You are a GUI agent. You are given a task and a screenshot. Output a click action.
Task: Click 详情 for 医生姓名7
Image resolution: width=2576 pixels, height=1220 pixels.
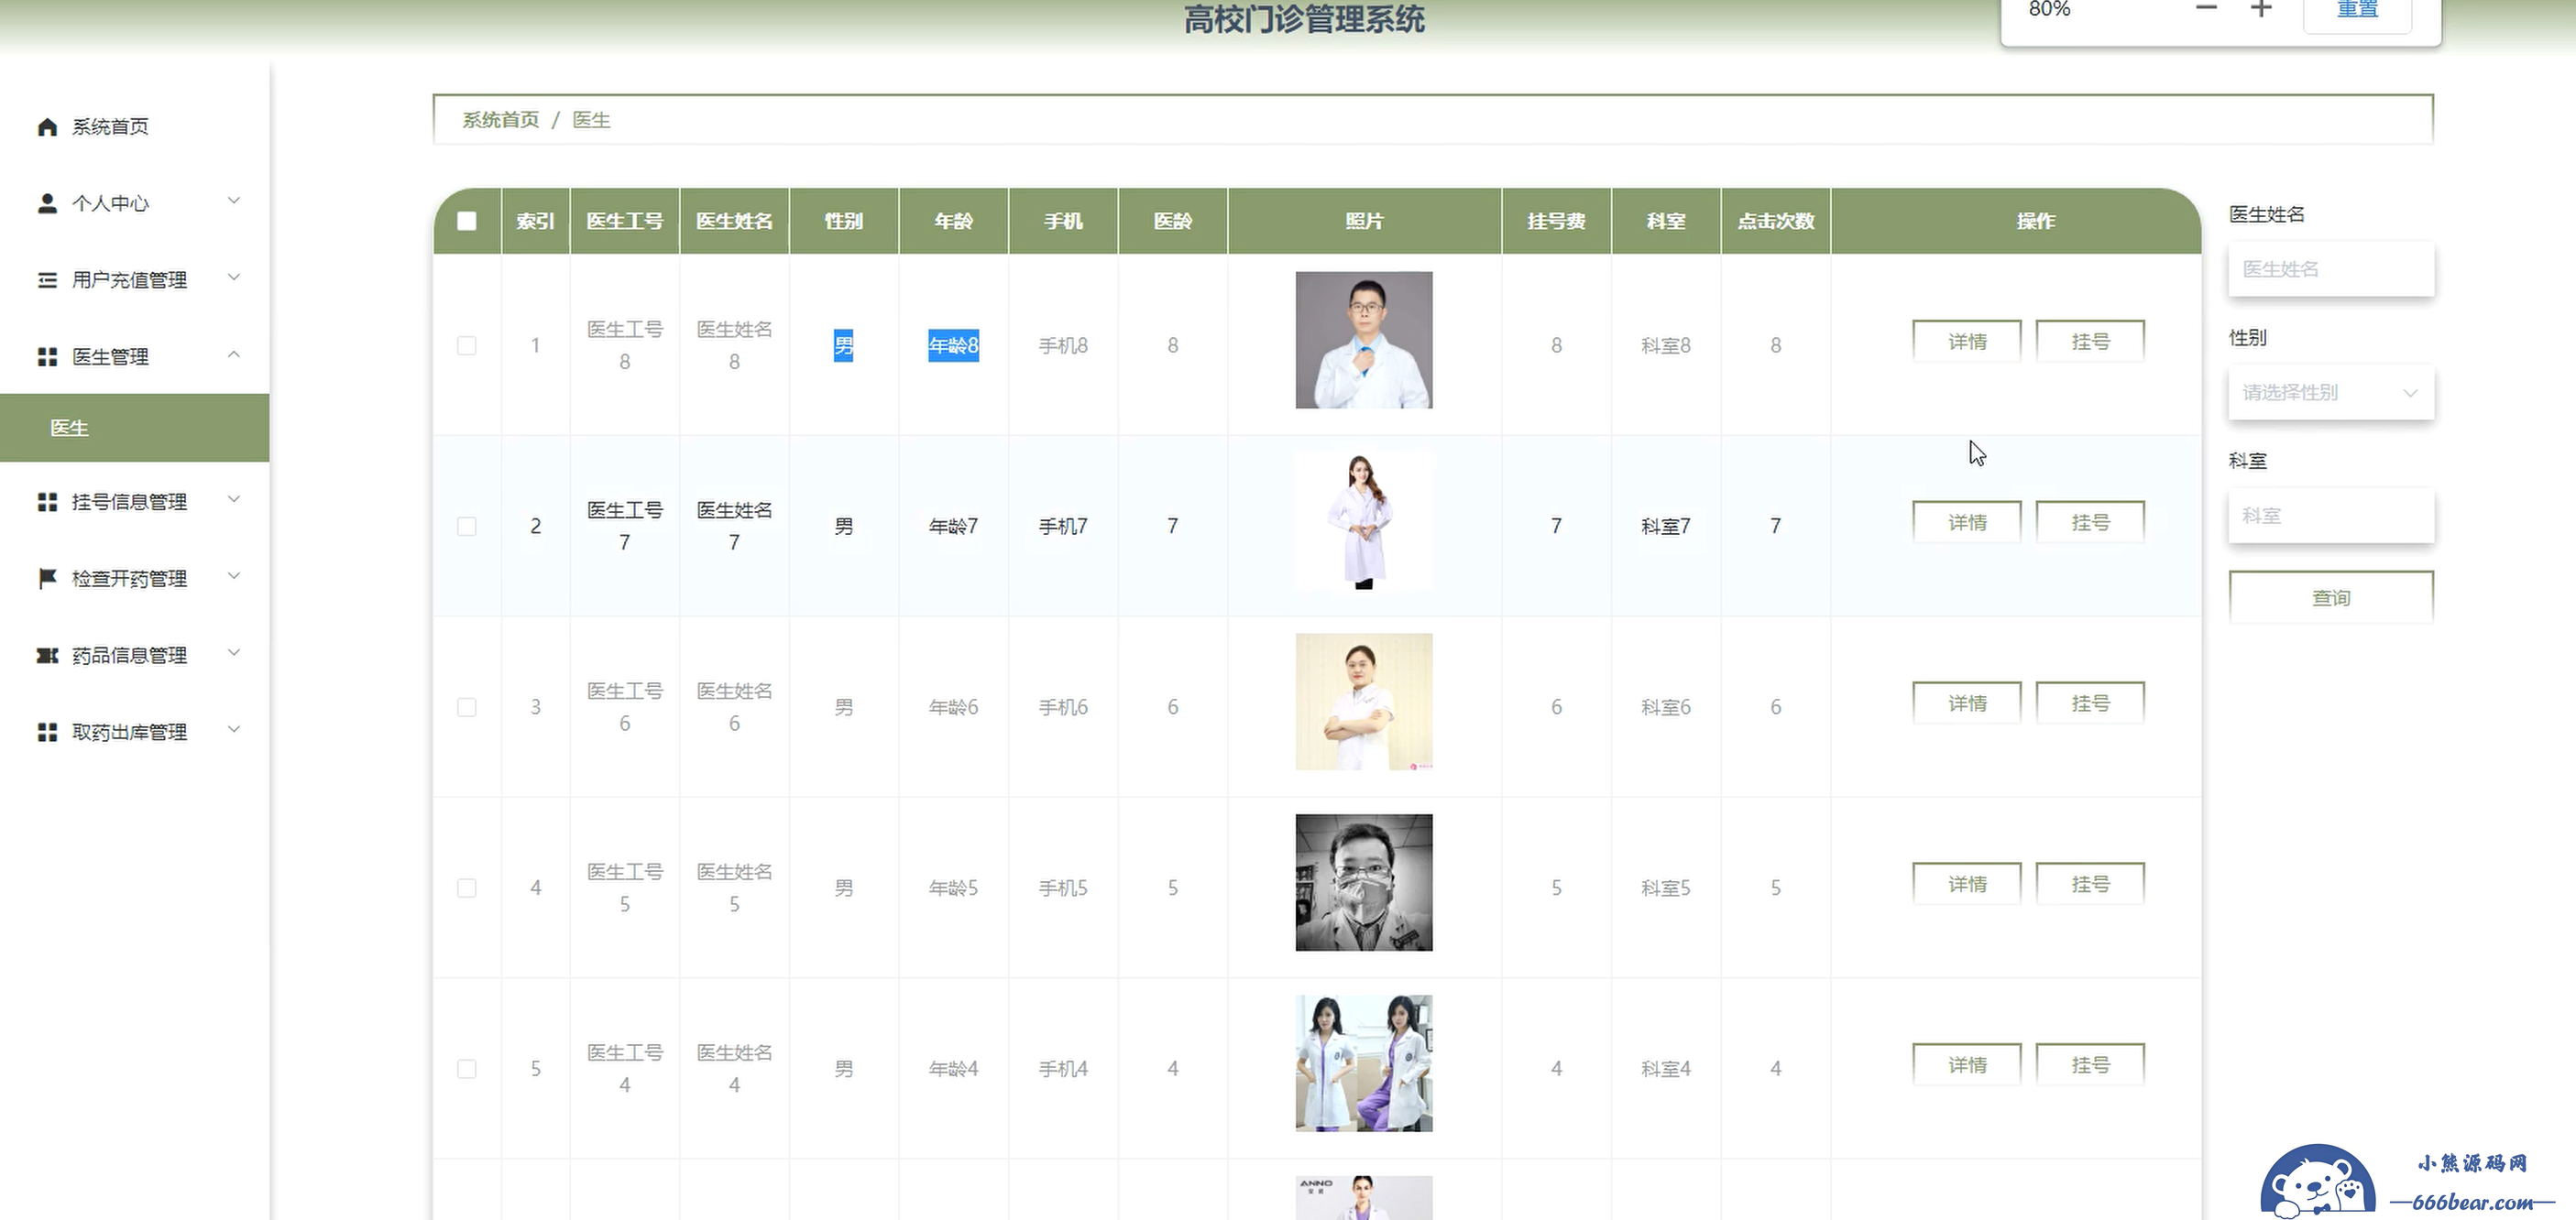pyautogui.click(x=1967, y=523)
